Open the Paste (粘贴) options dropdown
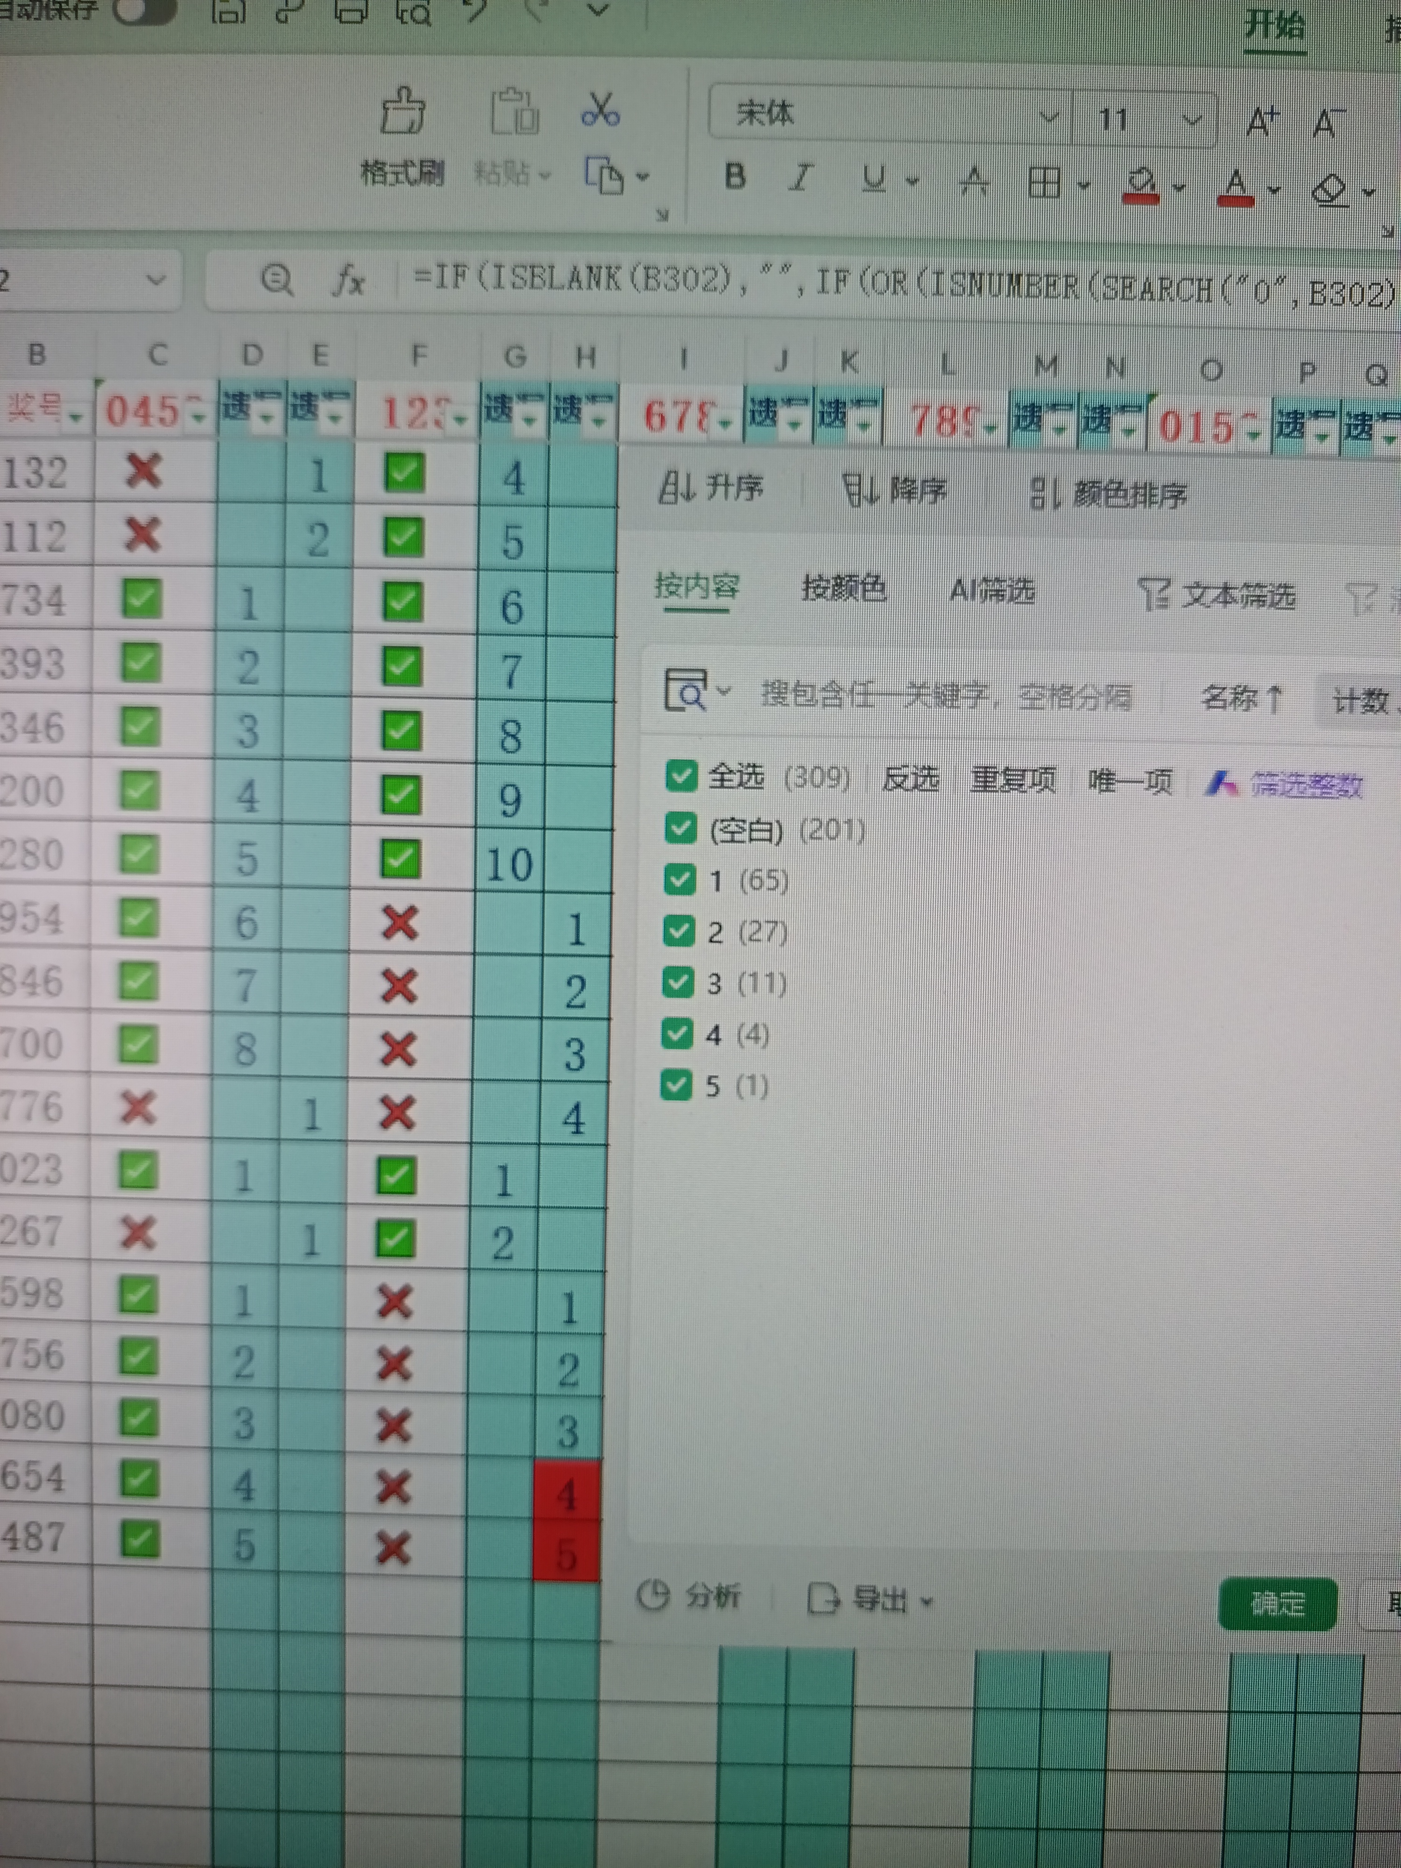The image size is (1401, 1868). coord(545,175)
